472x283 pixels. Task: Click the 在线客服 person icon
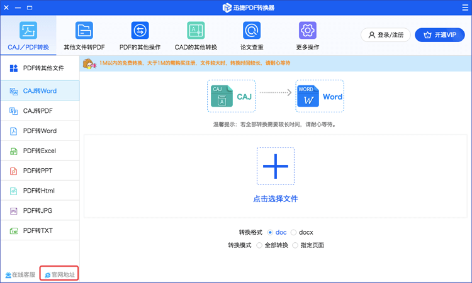[8, 275]
